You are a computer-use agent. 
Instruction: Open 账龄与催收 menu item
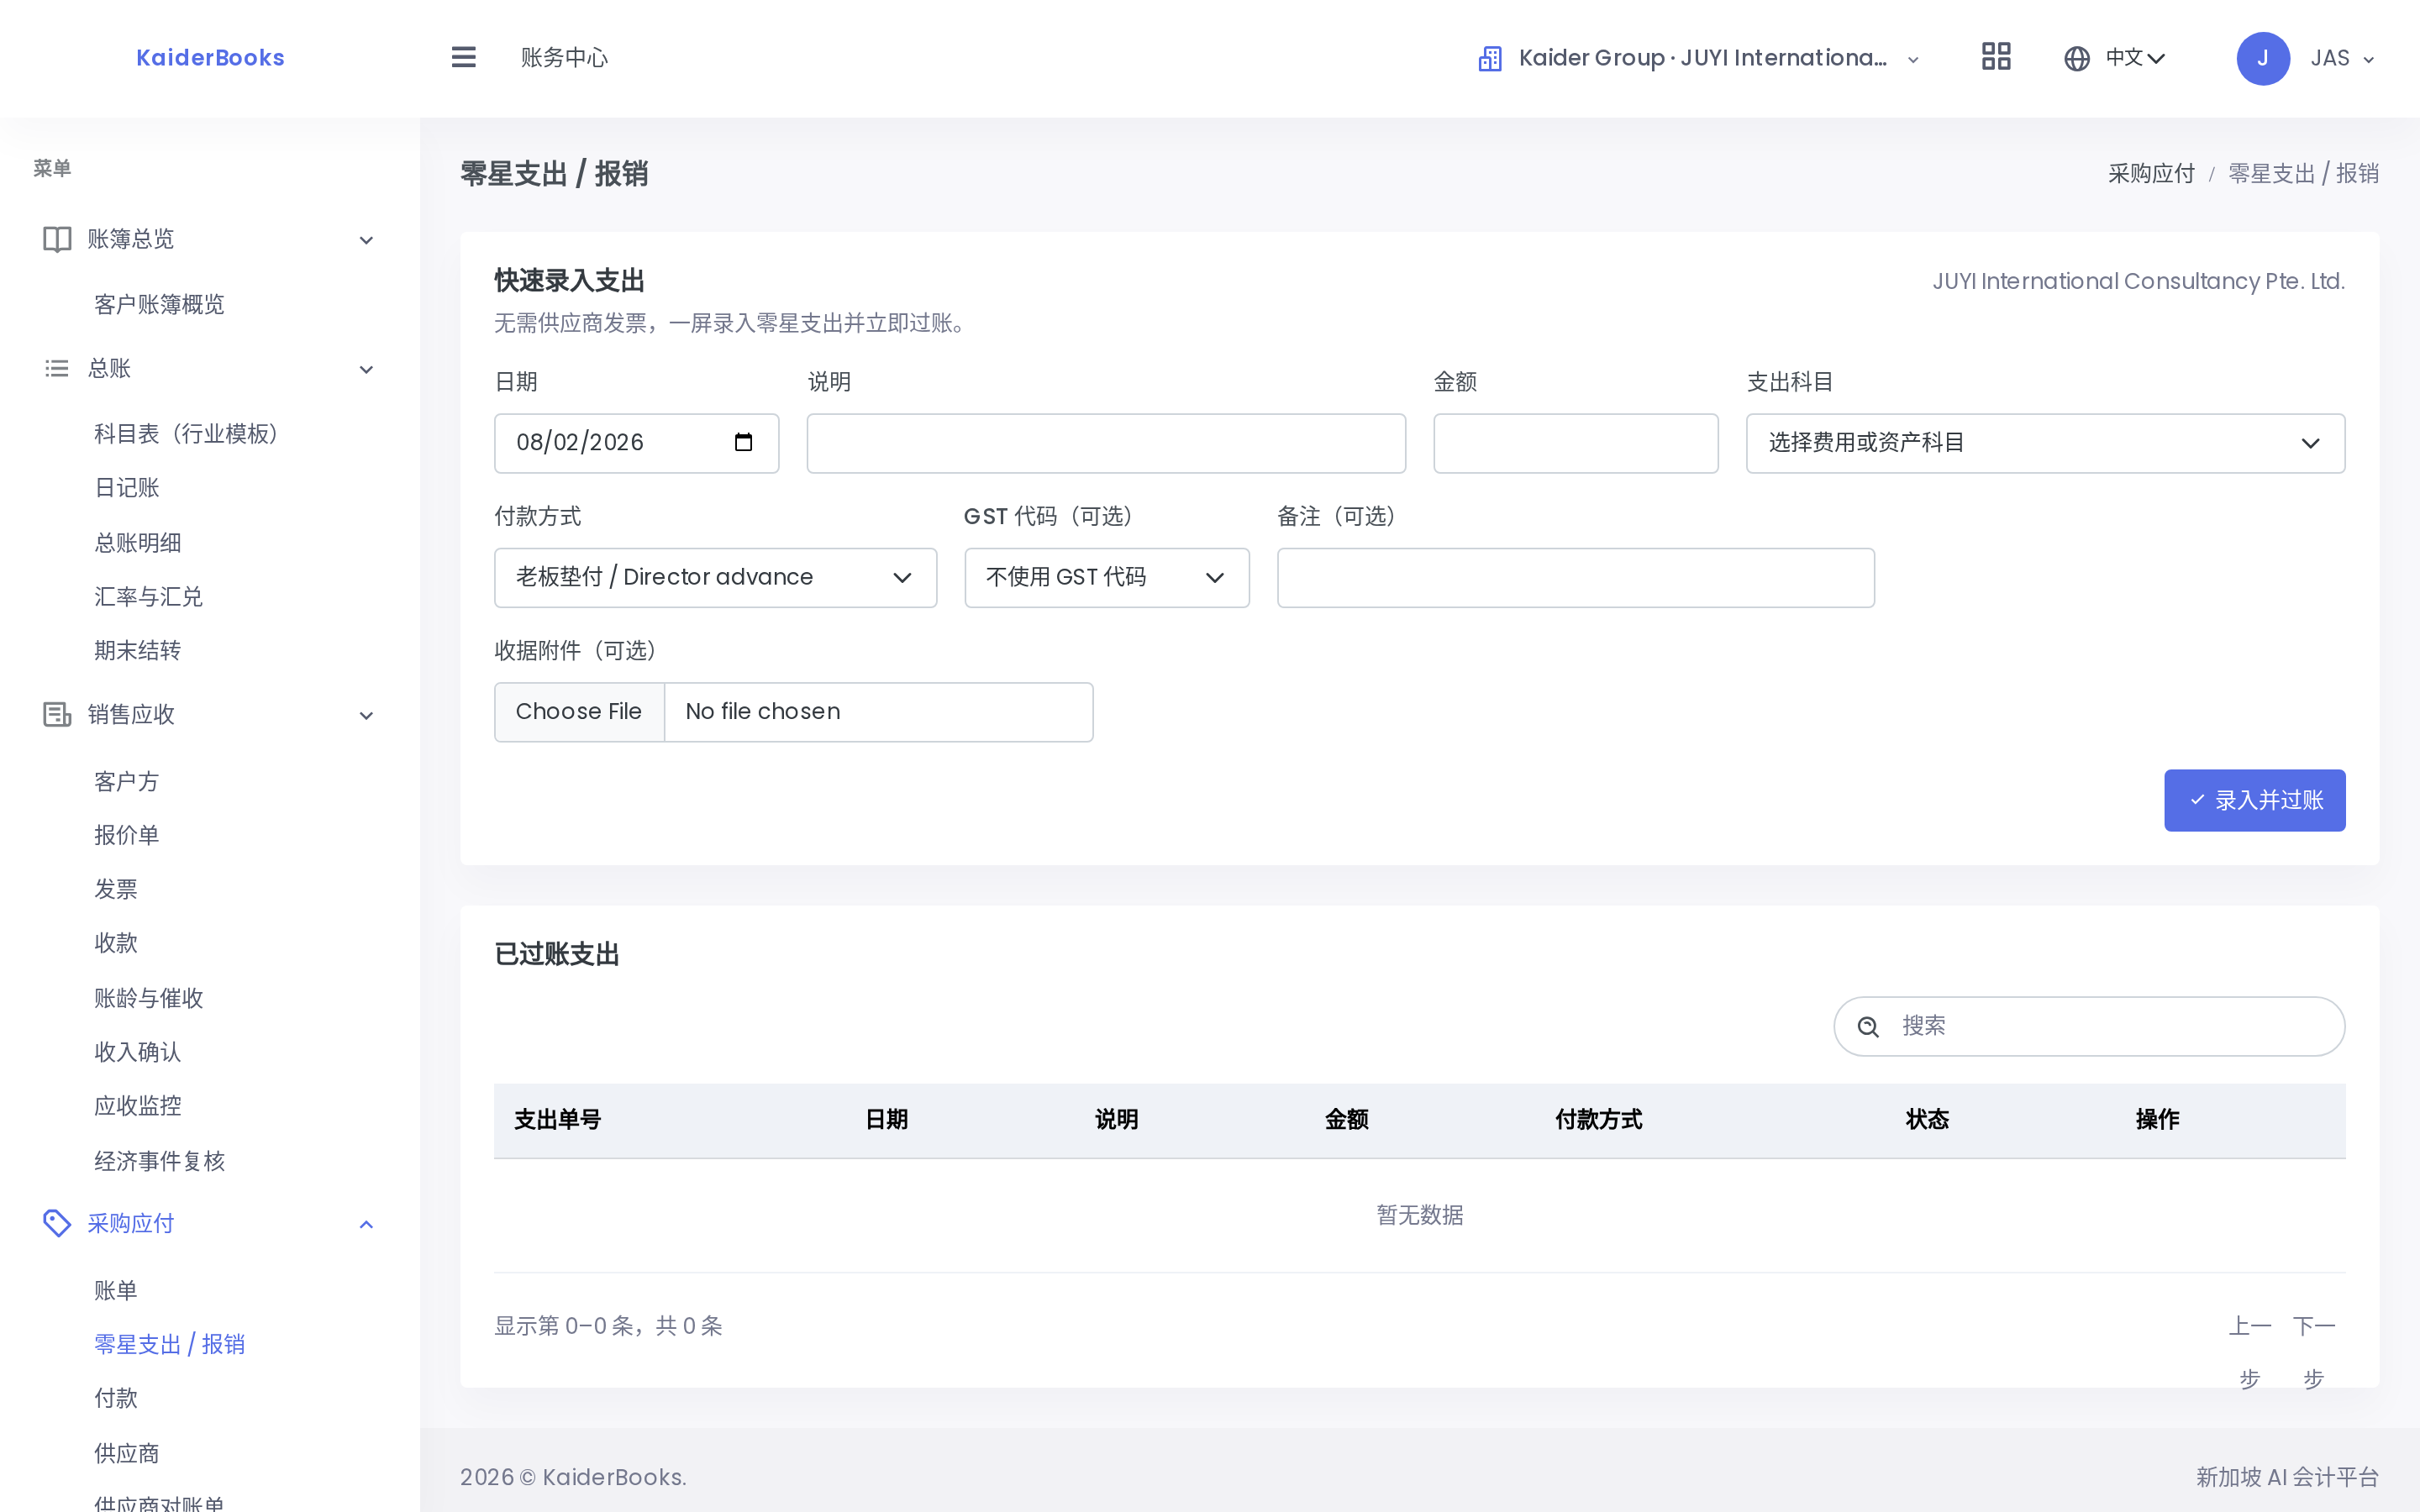click(x=148, y=998)
